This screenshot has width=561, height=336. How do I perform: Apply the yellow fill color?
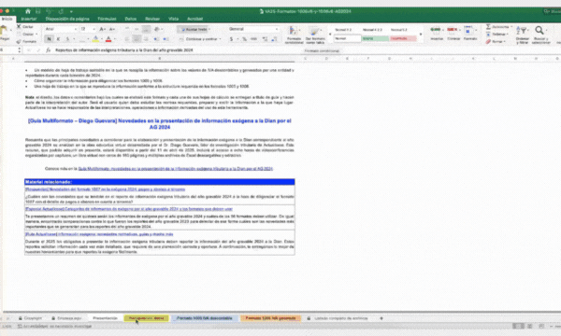[x=95, y=39]
